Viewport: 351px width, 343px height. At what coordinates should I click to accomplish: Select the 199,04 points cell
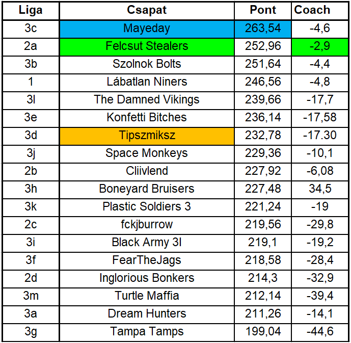(263, 331)
